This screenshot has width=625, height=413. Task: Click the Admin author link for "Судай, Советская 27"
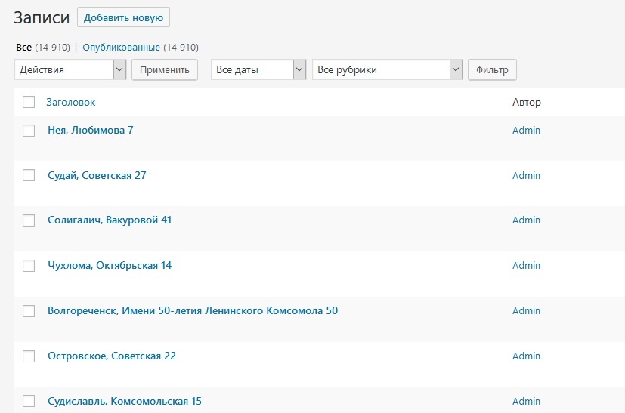pyautogui.click(x=526, y=175)
